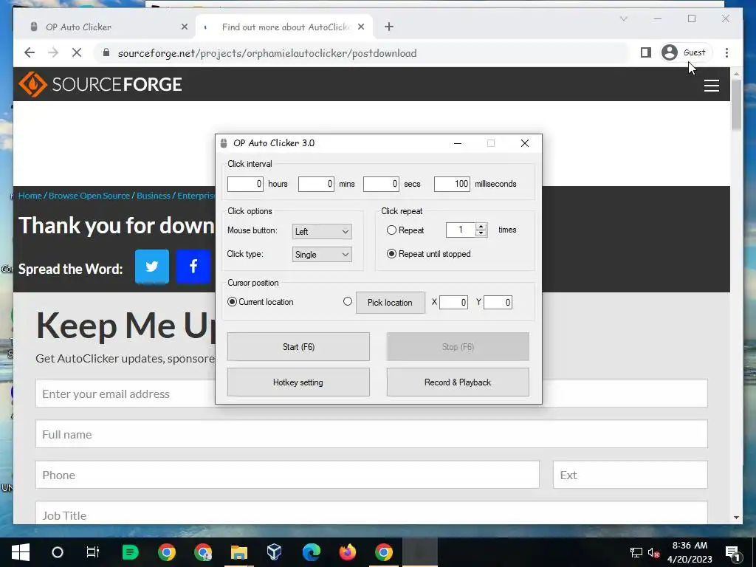Screen dimensions: 756x567
Task: Follow Browse Open Source breadcrumb link
Action: tap(89, 195)
